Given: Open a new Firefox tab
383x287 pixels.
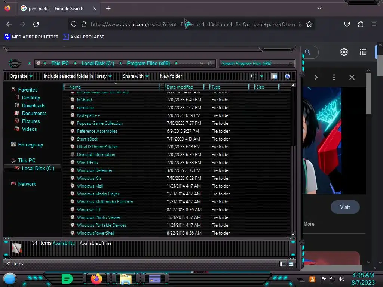Looking at the screenshot, I should tap(108, 9).
